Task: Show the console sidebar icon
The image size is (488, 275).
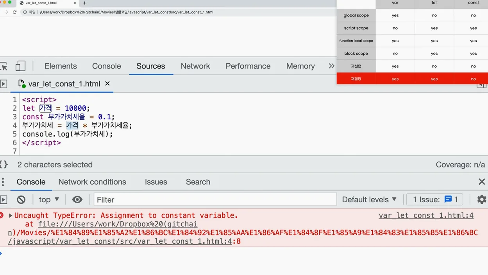Action: 4,200
